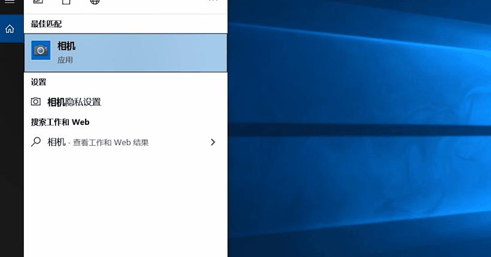Open the Home tab in search sidebar

pos(10,29)
